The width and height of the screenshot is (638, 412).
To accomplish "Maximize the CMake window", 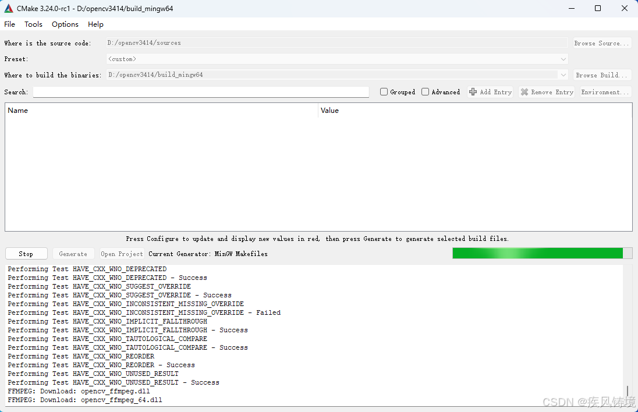I will (x=598, y=8).
